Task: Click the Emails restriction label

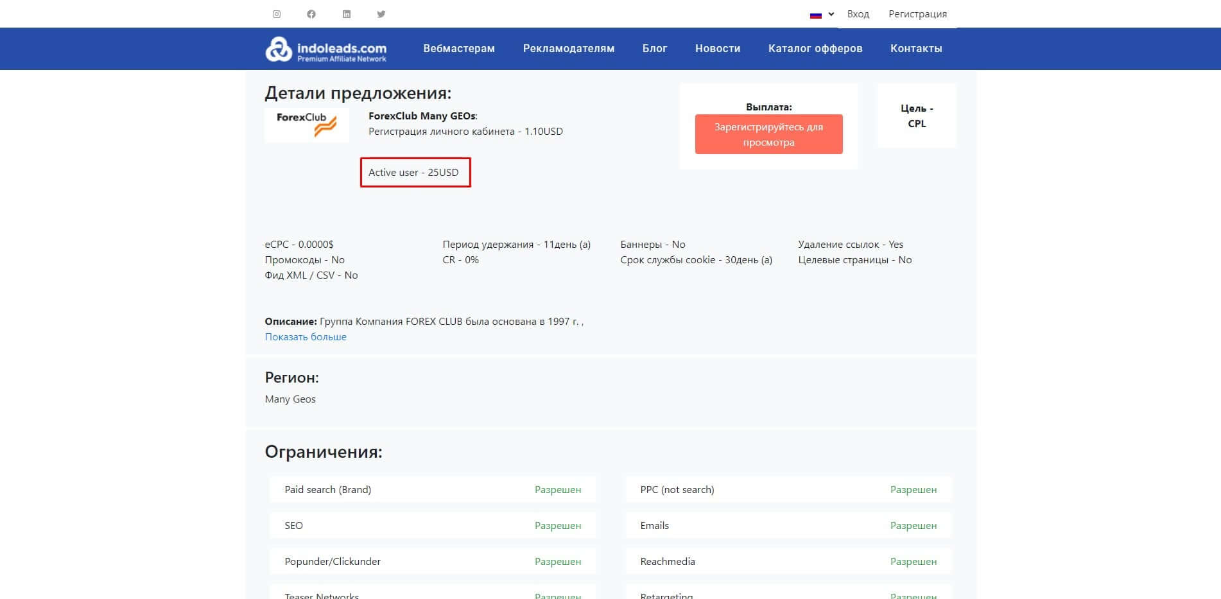Action: (x=655, y=526)
